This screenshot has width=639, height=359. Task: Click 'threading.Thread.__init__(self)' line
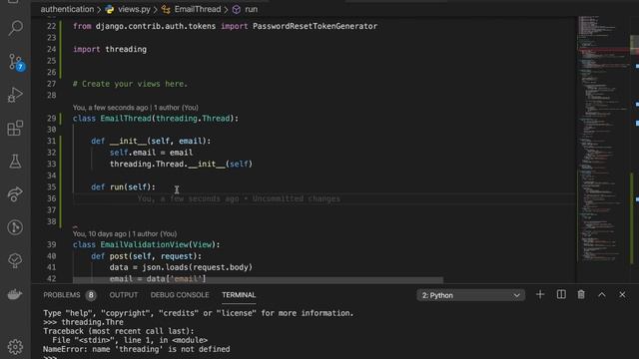[x=181, y=164]
